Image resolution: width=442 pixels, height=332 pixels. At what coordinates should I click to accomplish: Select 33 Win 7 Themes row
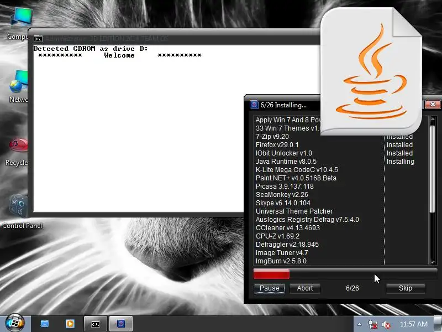287,128
